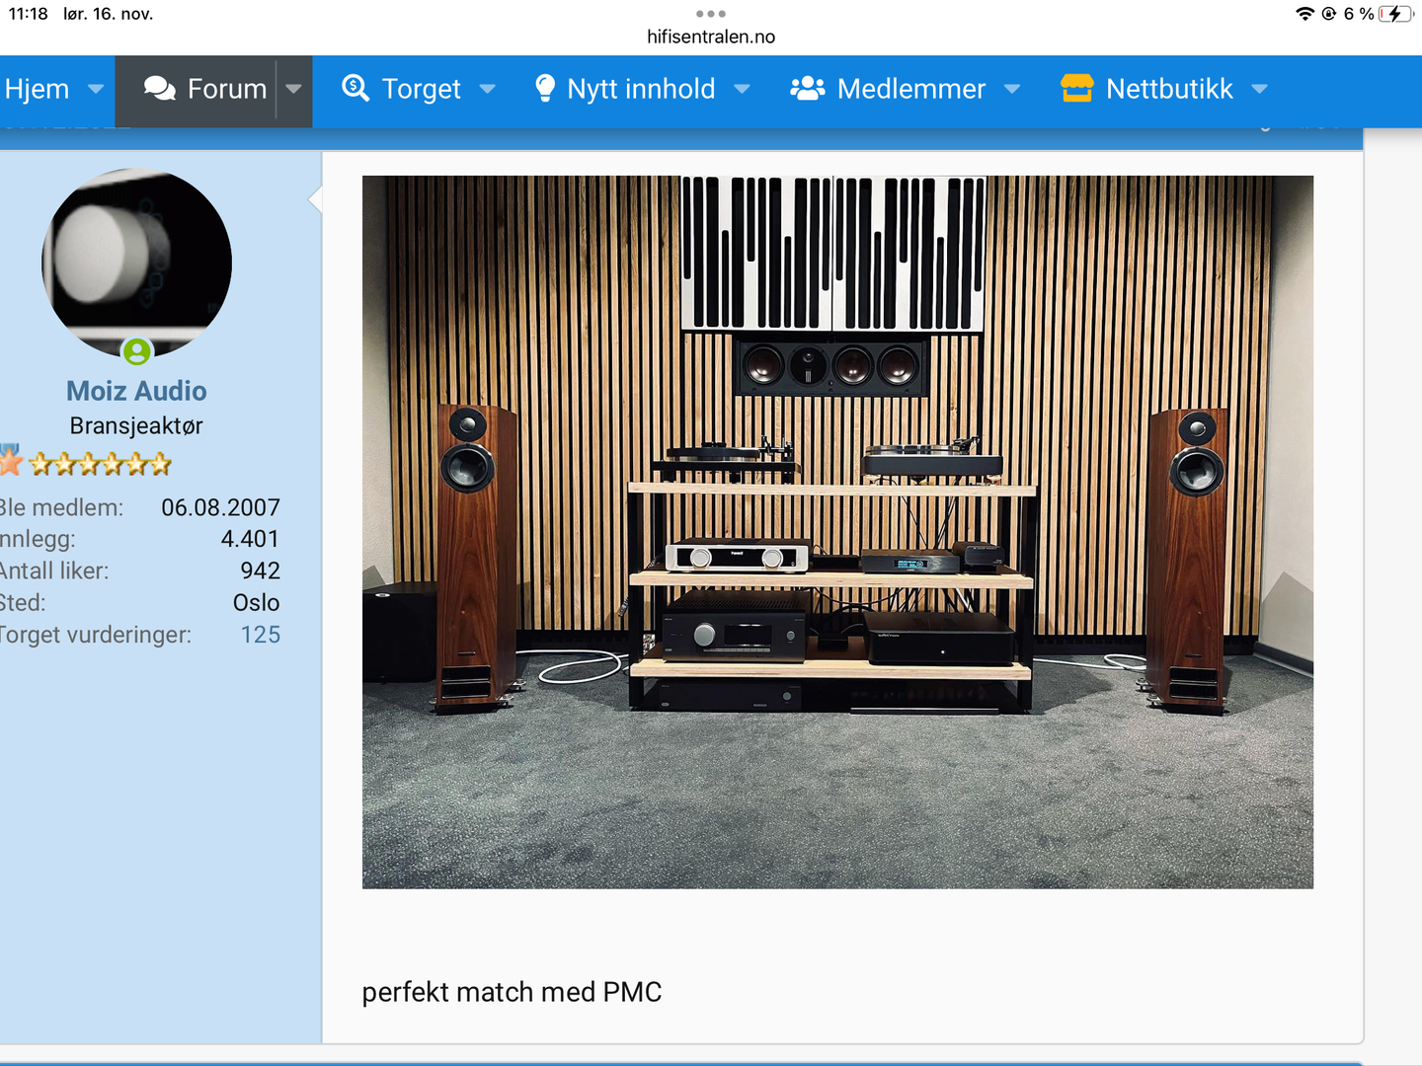Click the 'Bransjeaktør' user title

pyautogui.click(x=136, y=425)
